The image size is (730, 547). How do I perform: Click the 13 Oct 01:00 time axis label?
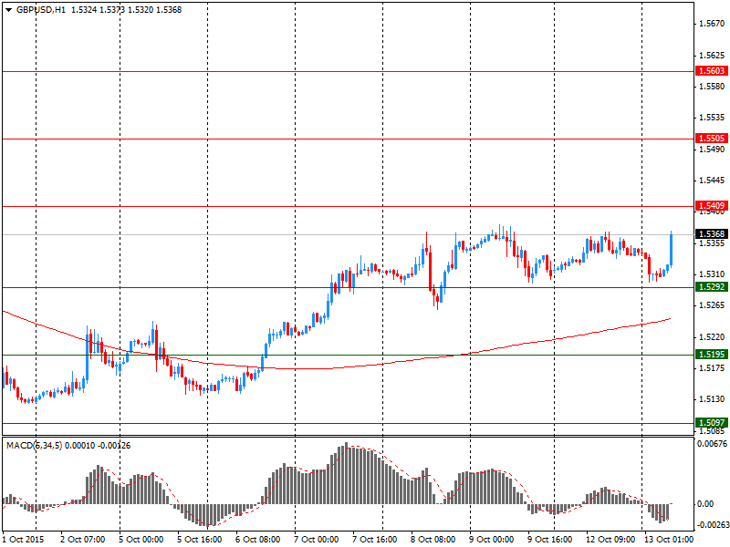[x=669, y=540]
